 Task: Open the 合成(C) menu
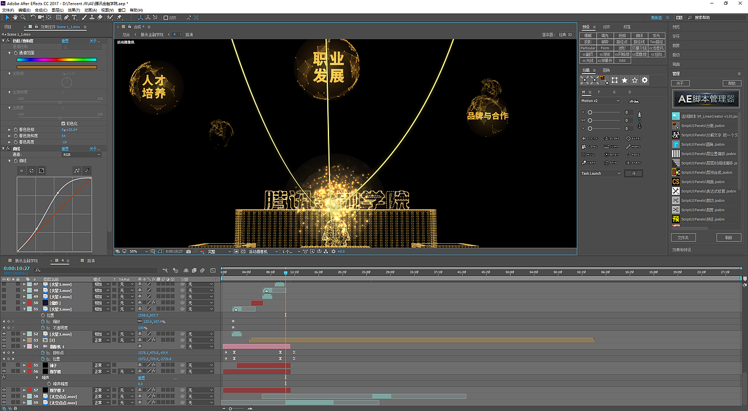41,10
